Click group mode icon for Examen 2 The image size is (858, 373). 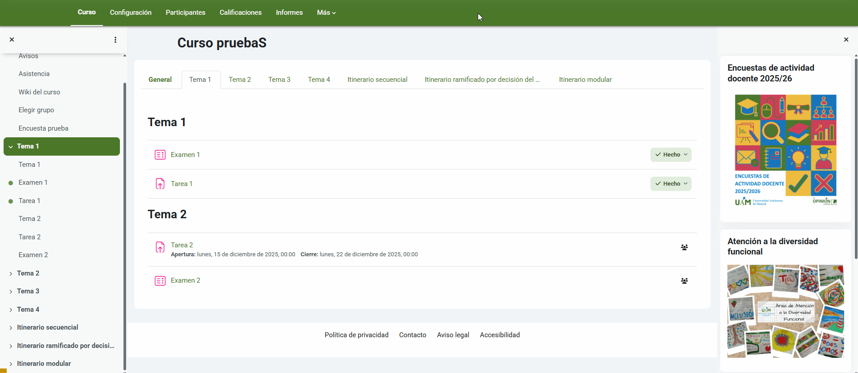coord(684,281)
